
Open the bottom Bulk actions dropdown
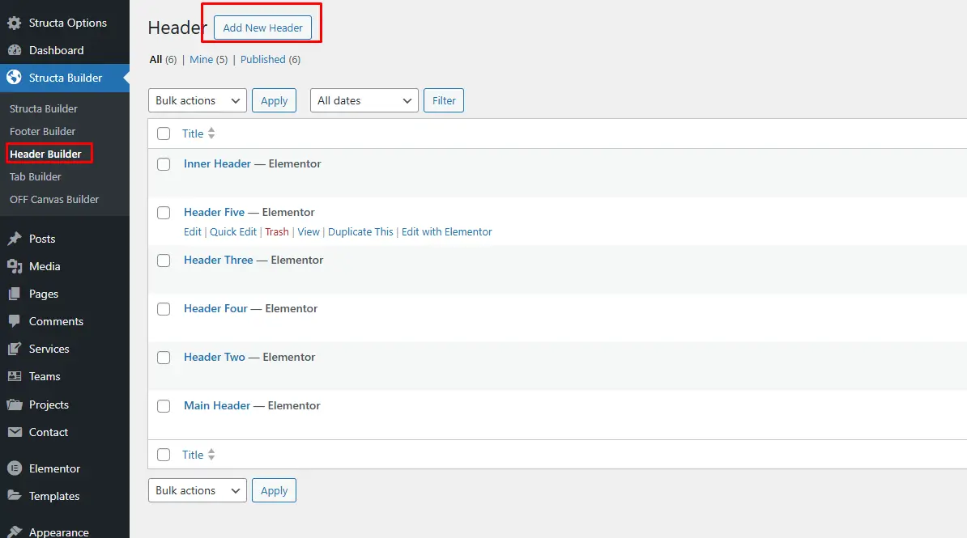point(198,490)
